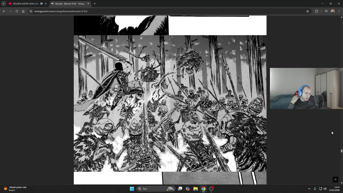This screenshot has width=343, height=193.
Task: Open the clock and date panel
Action: coord(334,189)
